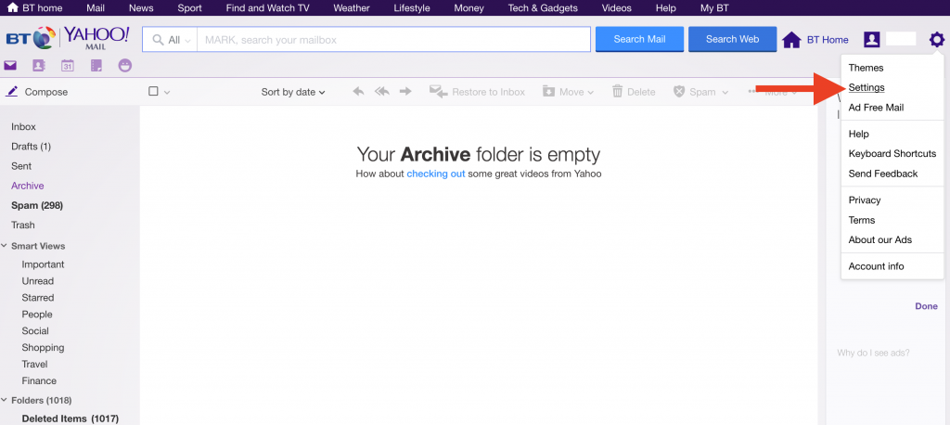Image resolution: width=950 pixels, height=425 pixels.
Task: Open Sport in the top navigation
Action: tap(189, 7)
